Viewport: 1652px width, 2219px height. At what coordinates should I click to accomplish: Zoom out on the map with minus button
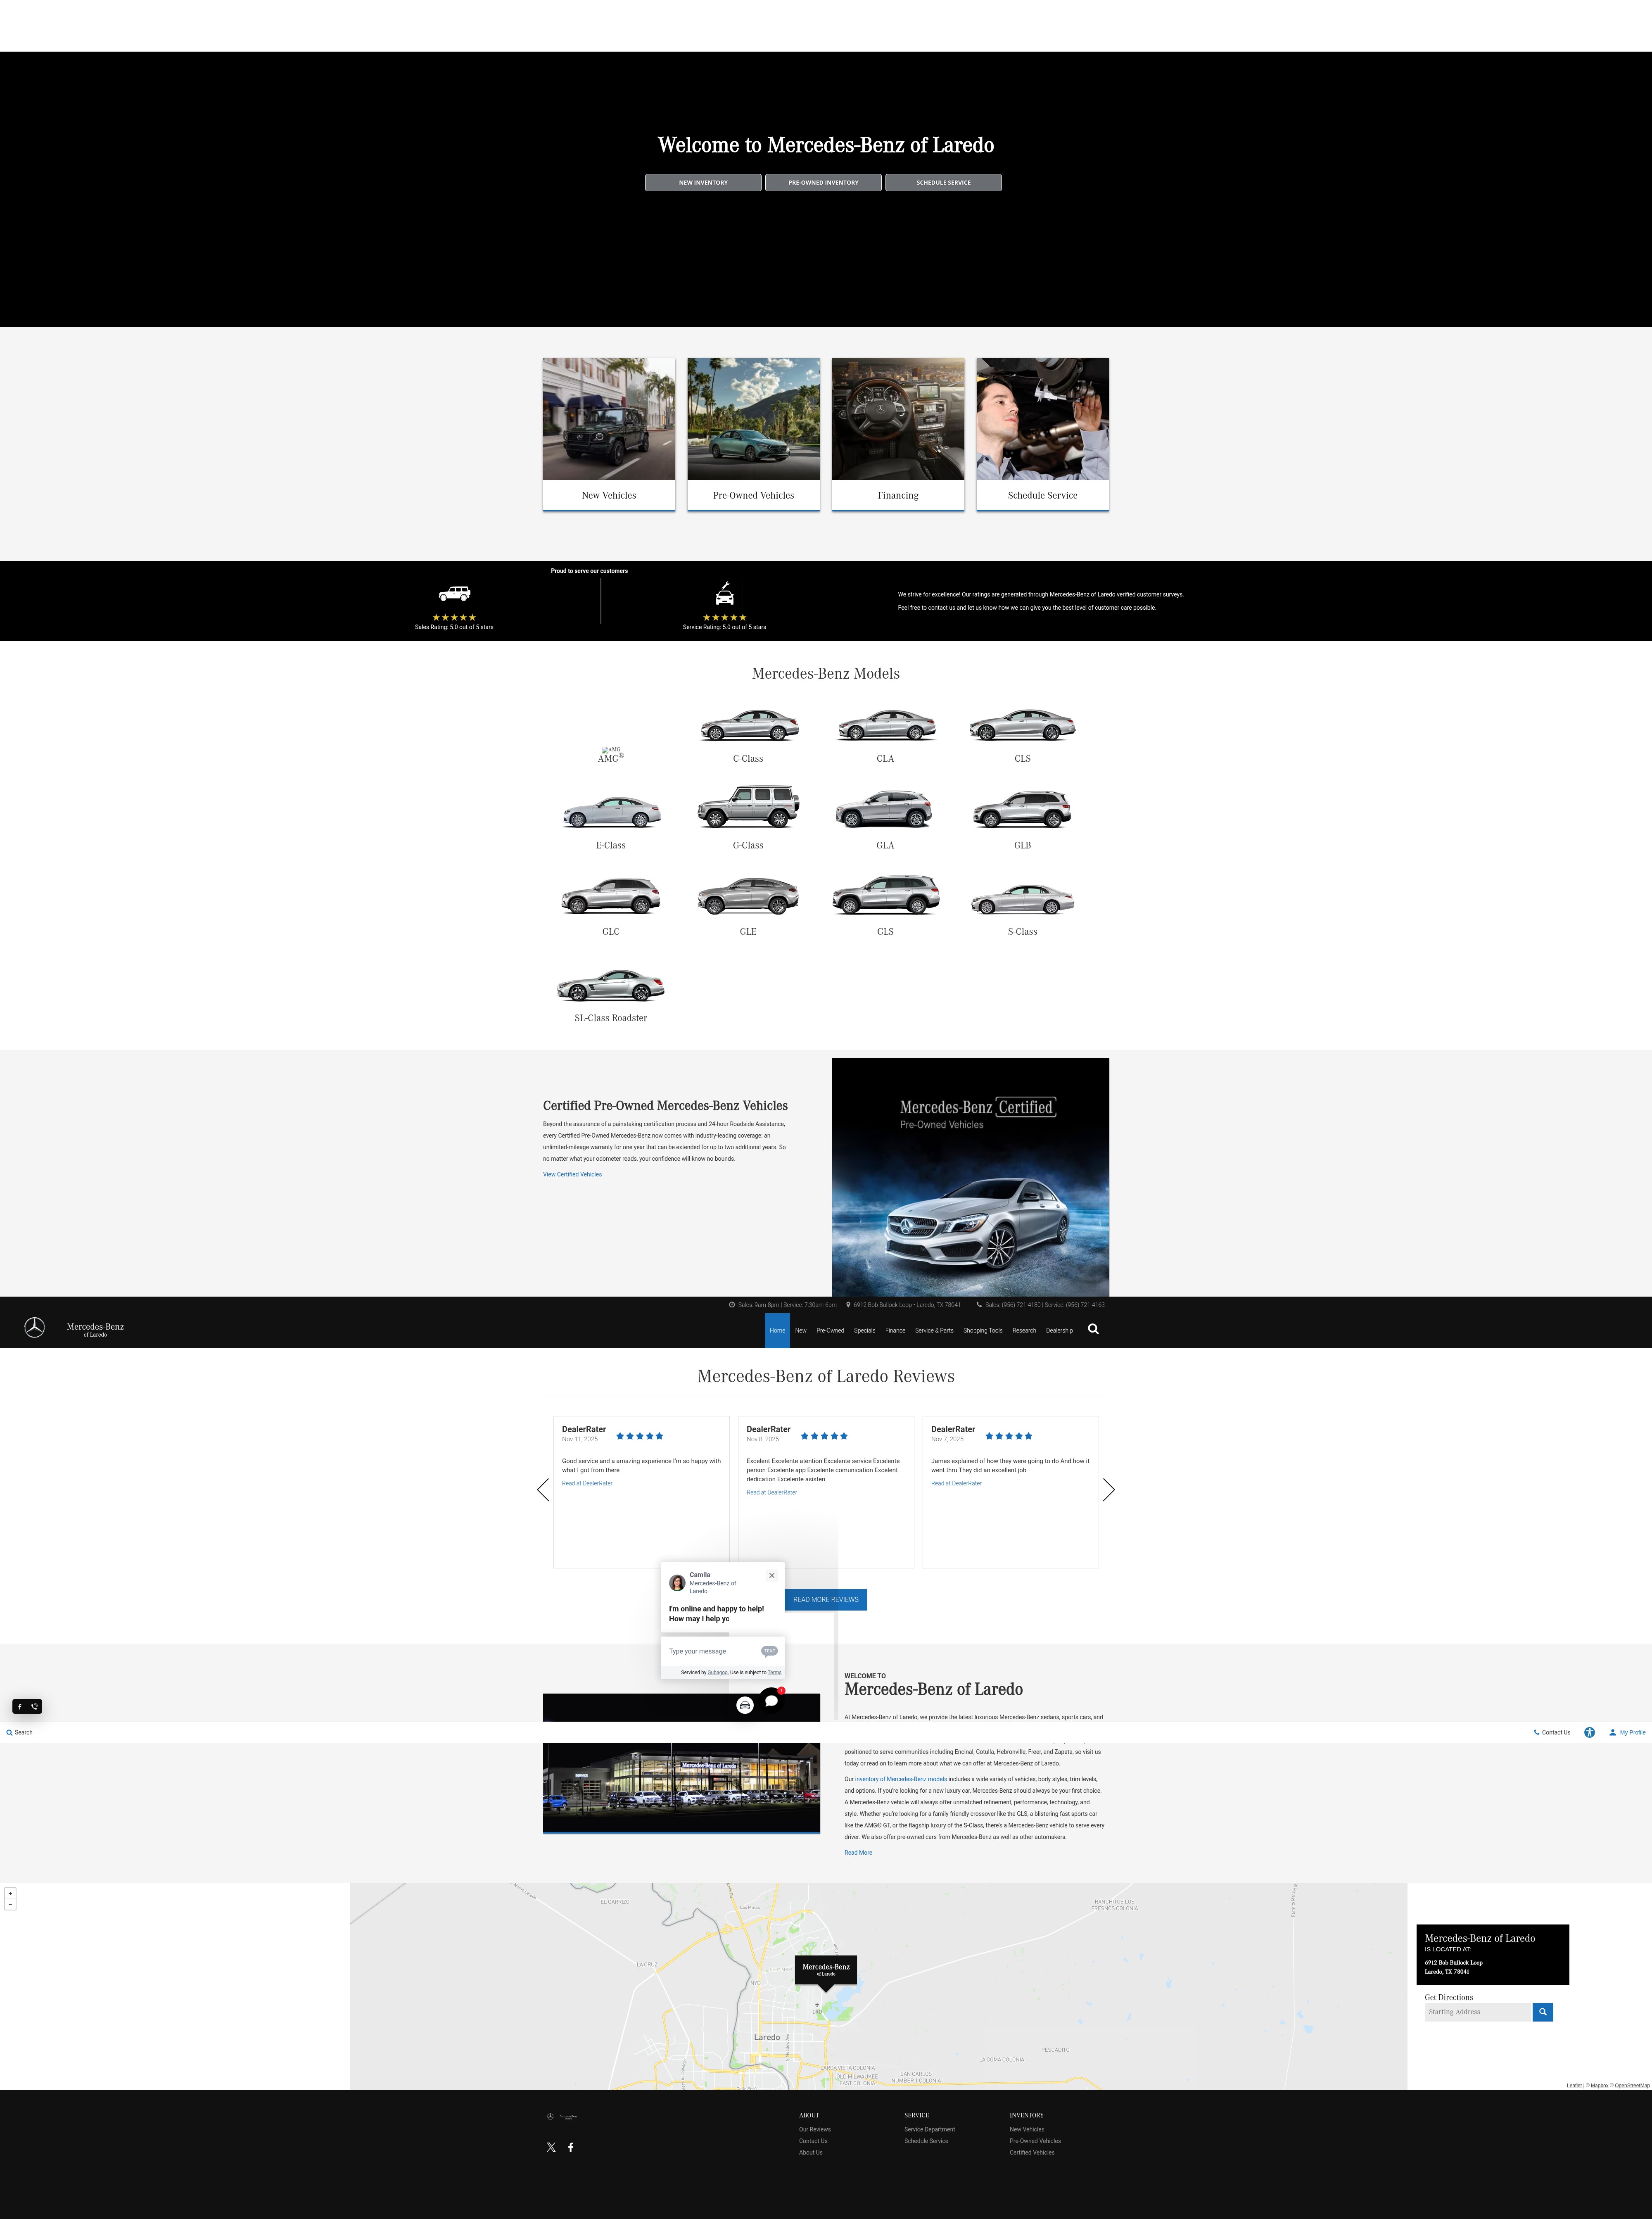click(x=10, y=1904)
